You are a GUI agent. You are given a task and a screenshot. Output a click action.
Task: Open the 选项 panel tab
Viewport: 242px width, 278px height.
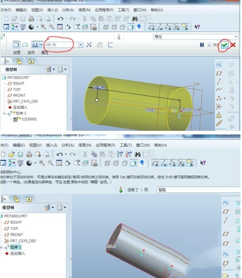pyautogui.click(x=30, y=53)
